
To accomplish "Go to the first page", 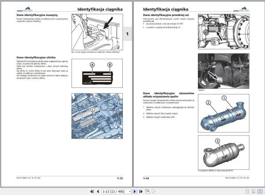I will coord(92,191).
